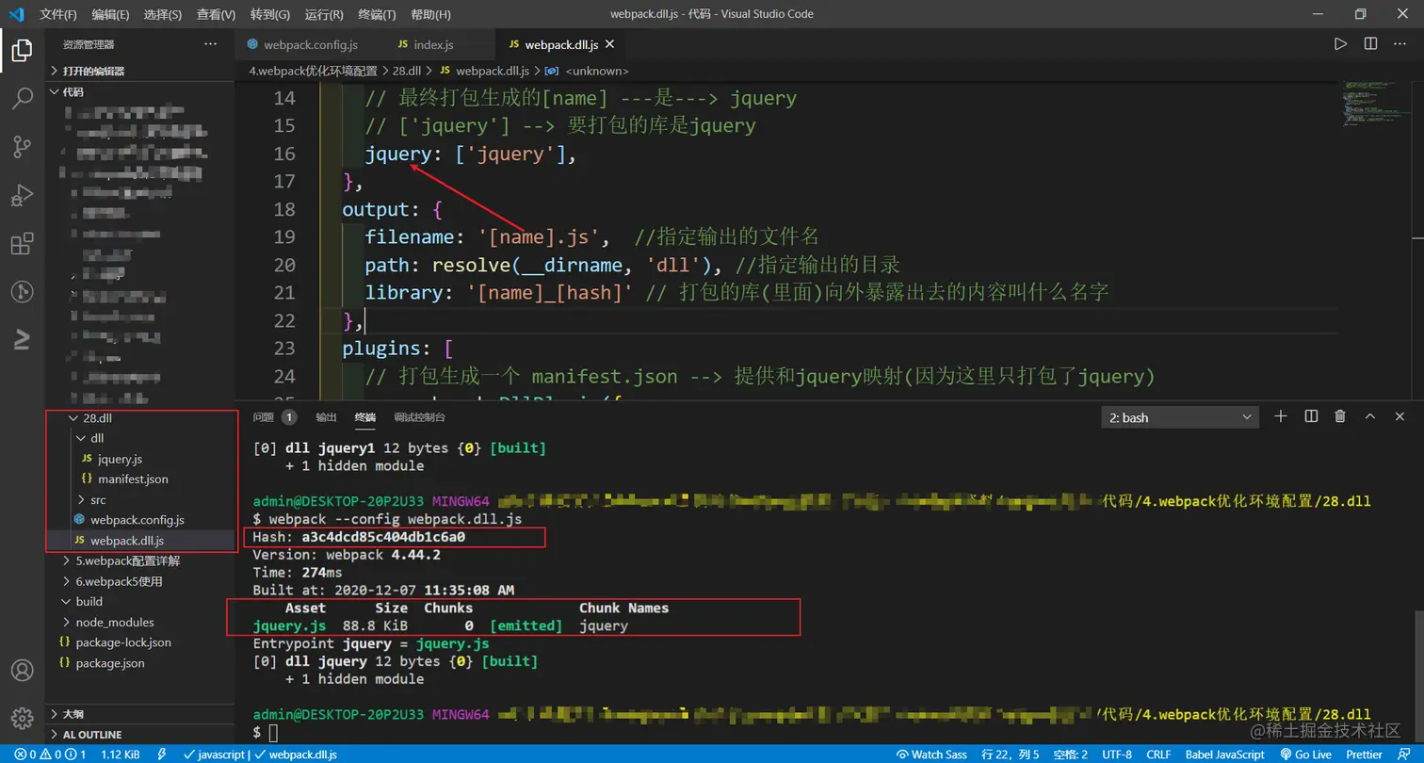The image size is (1424, 763).
Task: Open editor More Actions ellipsis
Action: tap(1400, 44)
